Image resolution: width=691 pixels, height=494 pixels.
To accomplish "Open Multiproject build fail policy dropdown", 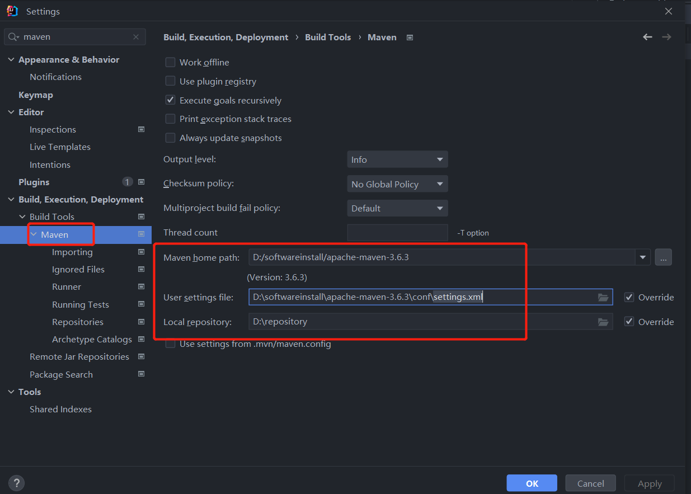I will click(397, 208).
